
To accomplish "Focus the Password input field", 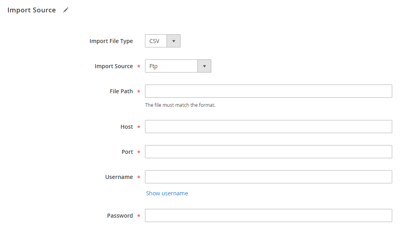I will coord(268,216).
